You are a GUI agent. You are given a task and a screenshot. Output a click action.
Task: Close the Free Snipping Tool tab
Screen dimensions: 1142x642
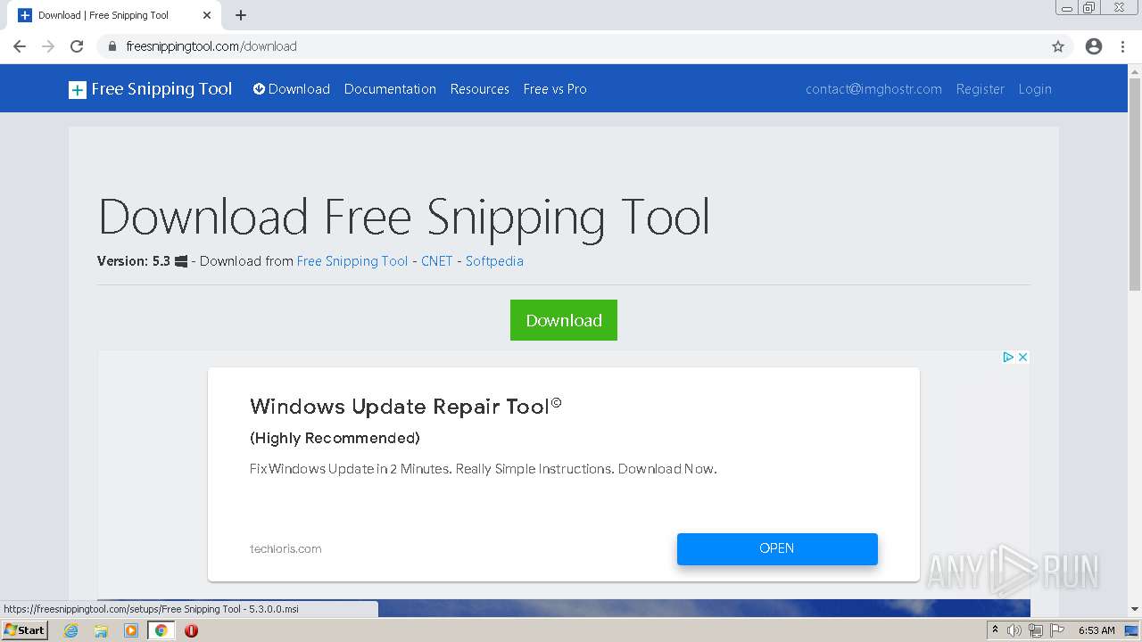tap(207, 15)
